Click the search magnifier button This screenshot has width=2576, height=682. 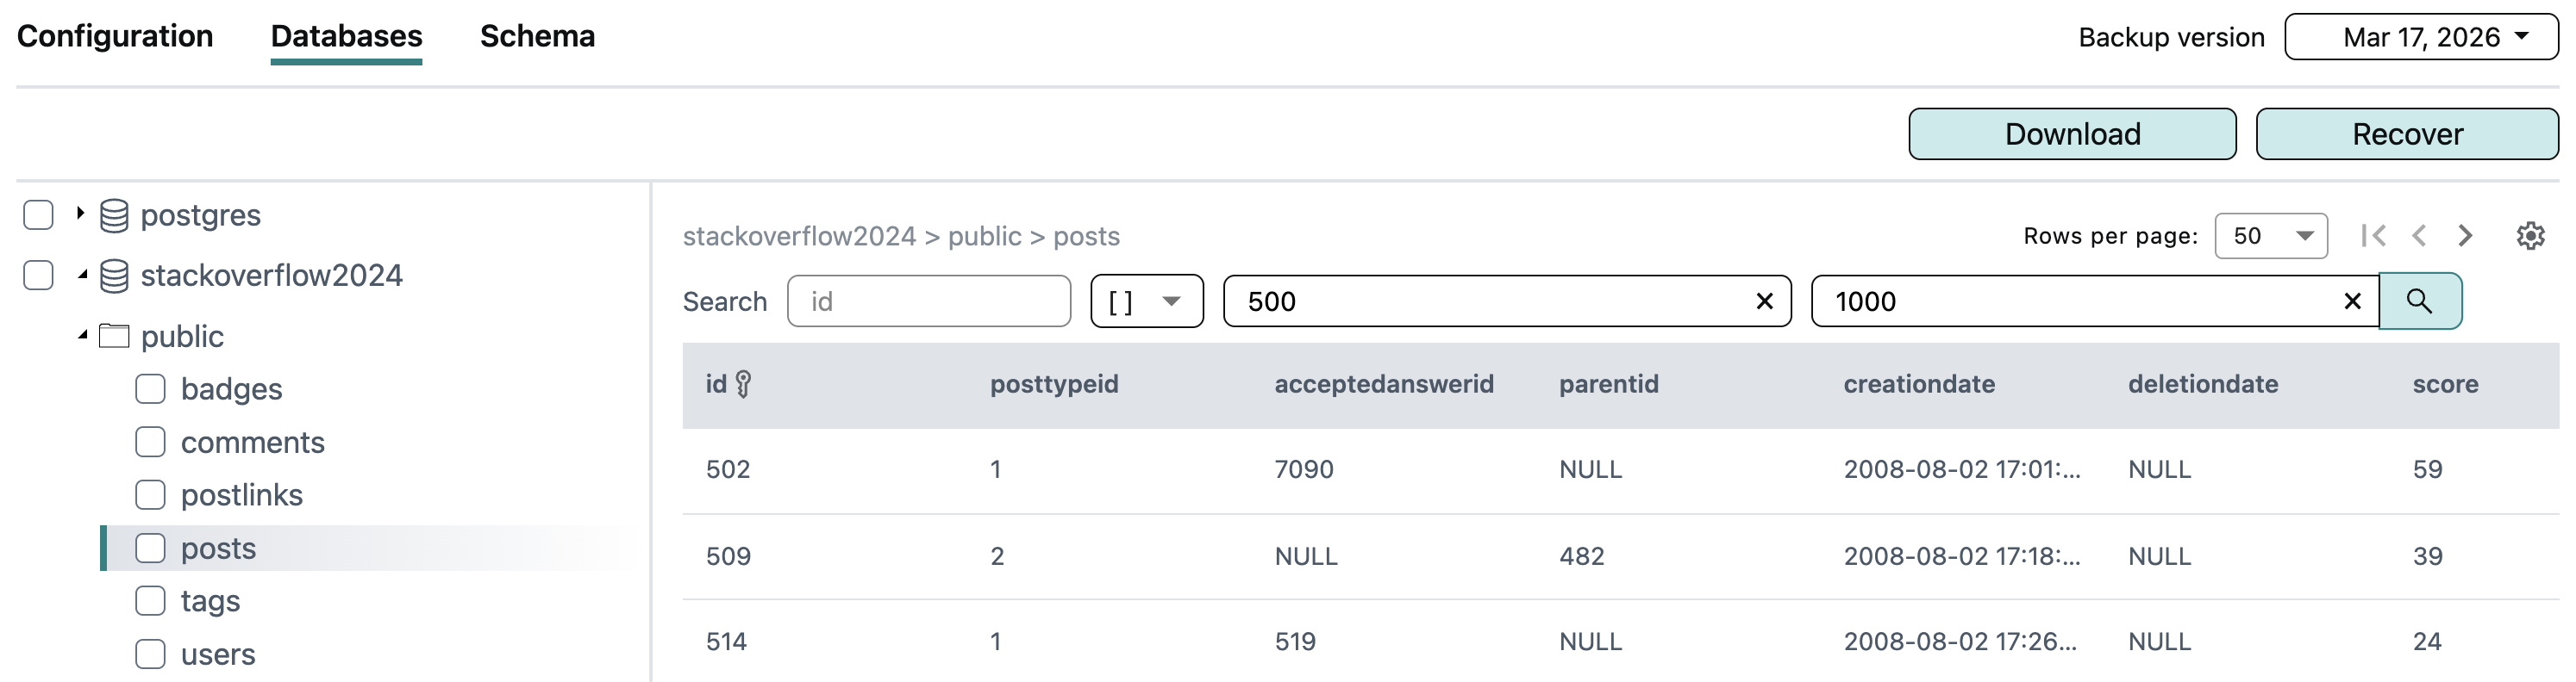(2419, 301)
